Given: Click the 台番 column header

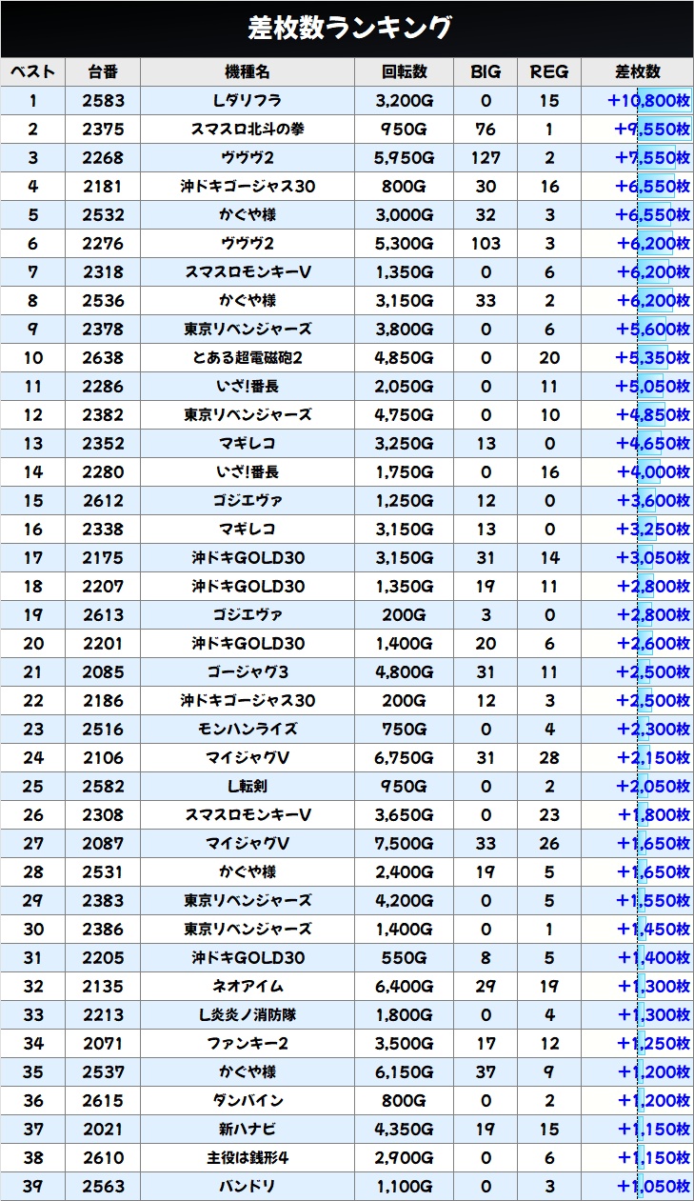Looking at the screenshot, I should [x=103, y=72].
